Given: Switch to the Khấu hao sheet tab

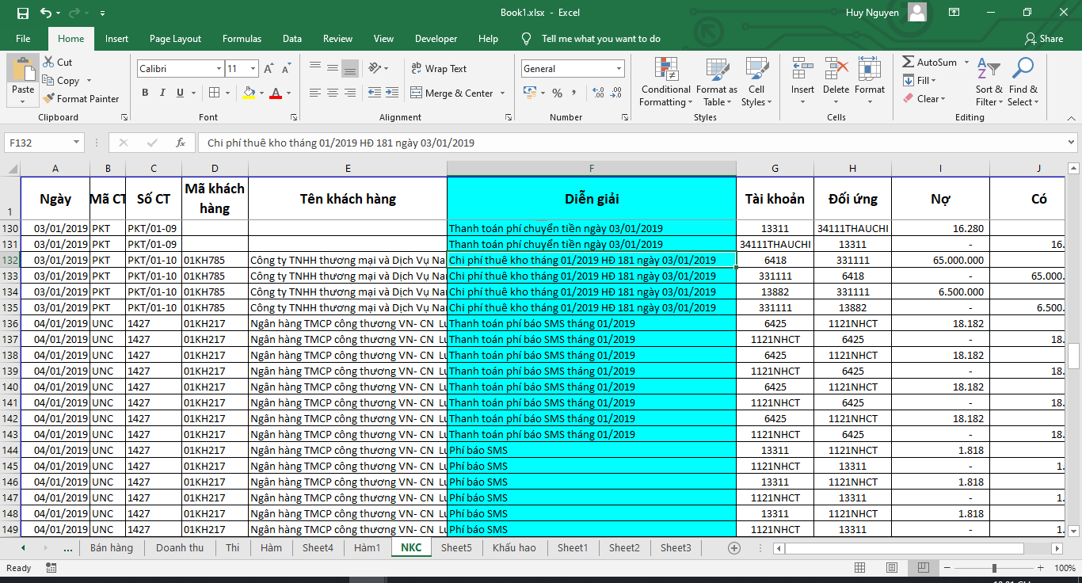Looking at the screenshot, I should pyautogui.click(x=514, y=547).
